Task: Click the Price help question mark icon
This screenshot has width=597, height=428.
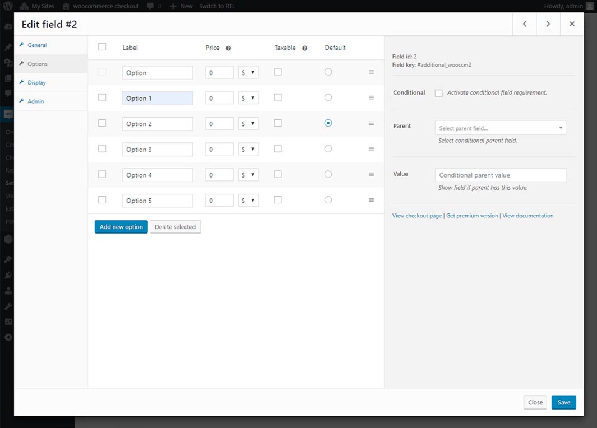Action: click(x=229, y=48)
